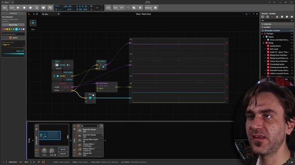Viewport: 295px width, 165px height.
Task: Select the yellow color swatch
Action: tap(7, 29)
